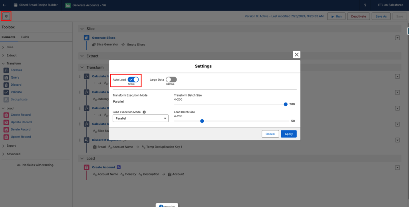Enable the Large Data toggle
This screenshot has width=409, height=207.
pyautogui.click(x=171, y=80)
